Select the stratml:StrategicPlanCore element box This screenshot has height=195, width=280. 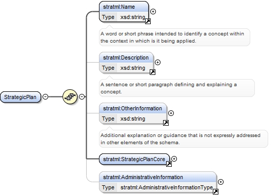134,159
